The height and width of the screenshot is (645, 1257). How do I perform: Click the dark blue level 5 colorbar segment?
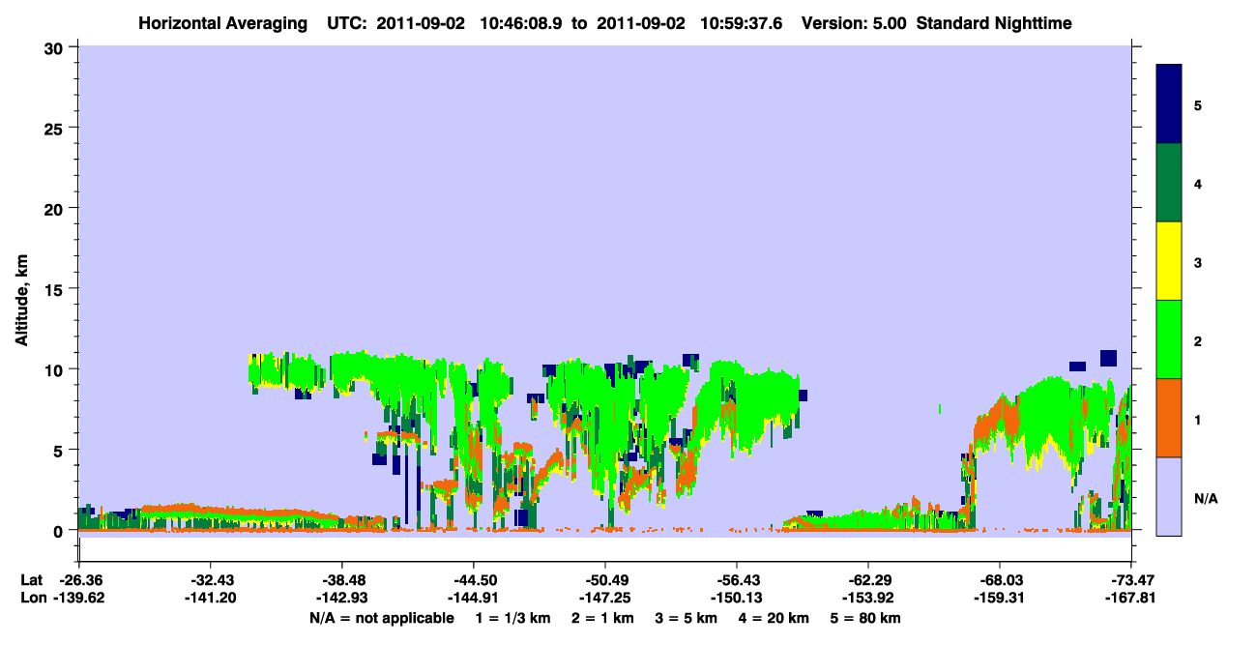coord(1169,104)
